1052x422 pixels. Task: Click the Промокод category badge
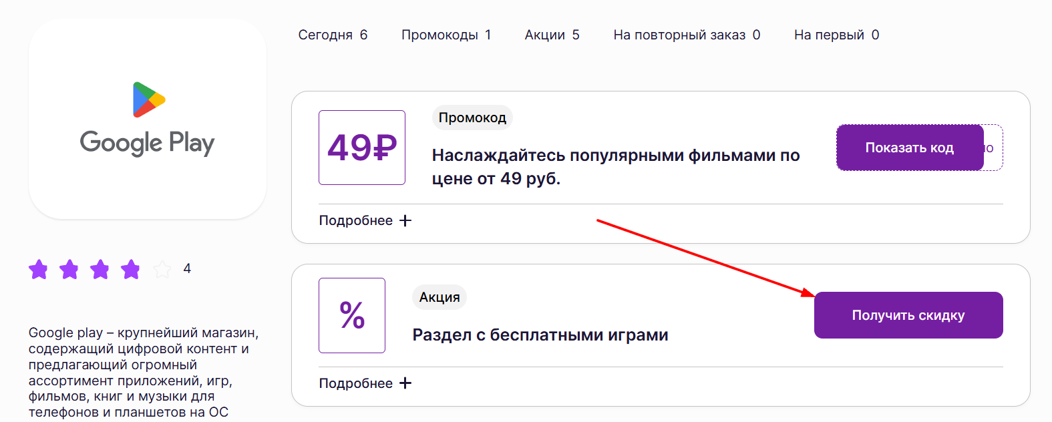(x=472, y=118)
